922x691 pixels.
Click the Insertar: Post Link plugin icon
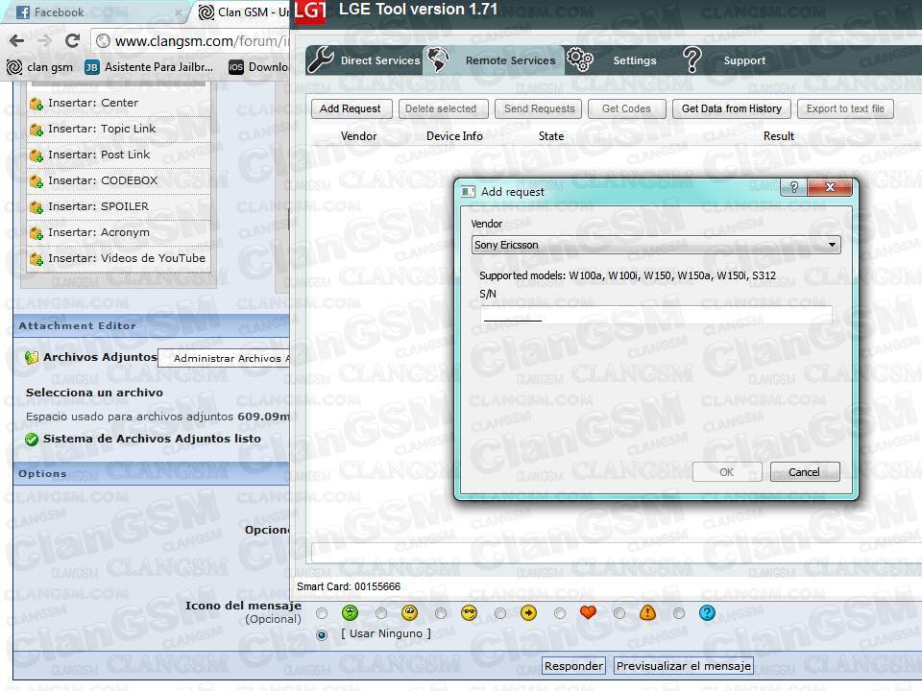click(36, 155)
